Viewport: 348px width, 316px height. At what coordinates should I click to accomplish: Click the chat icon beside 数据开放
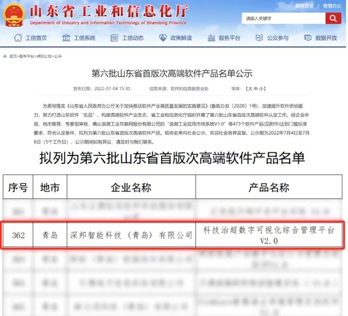click(308, 38)
